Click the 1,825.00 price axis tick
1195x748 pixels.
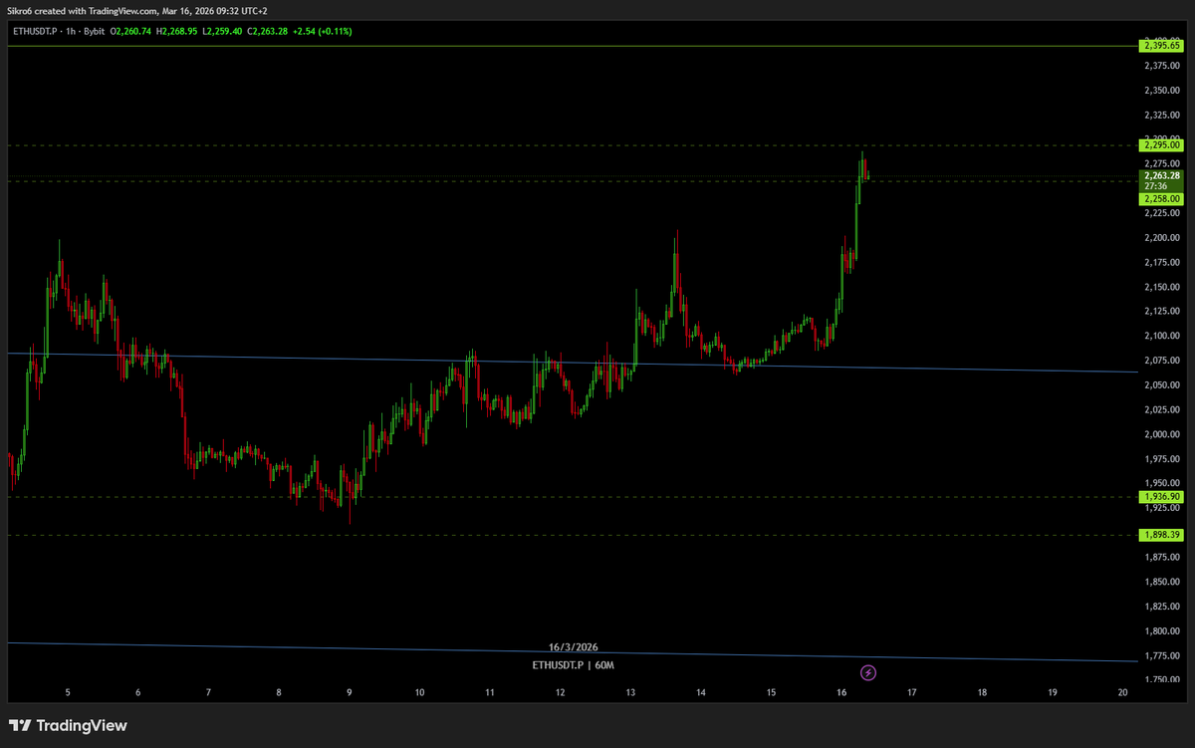click(1162, 607)
